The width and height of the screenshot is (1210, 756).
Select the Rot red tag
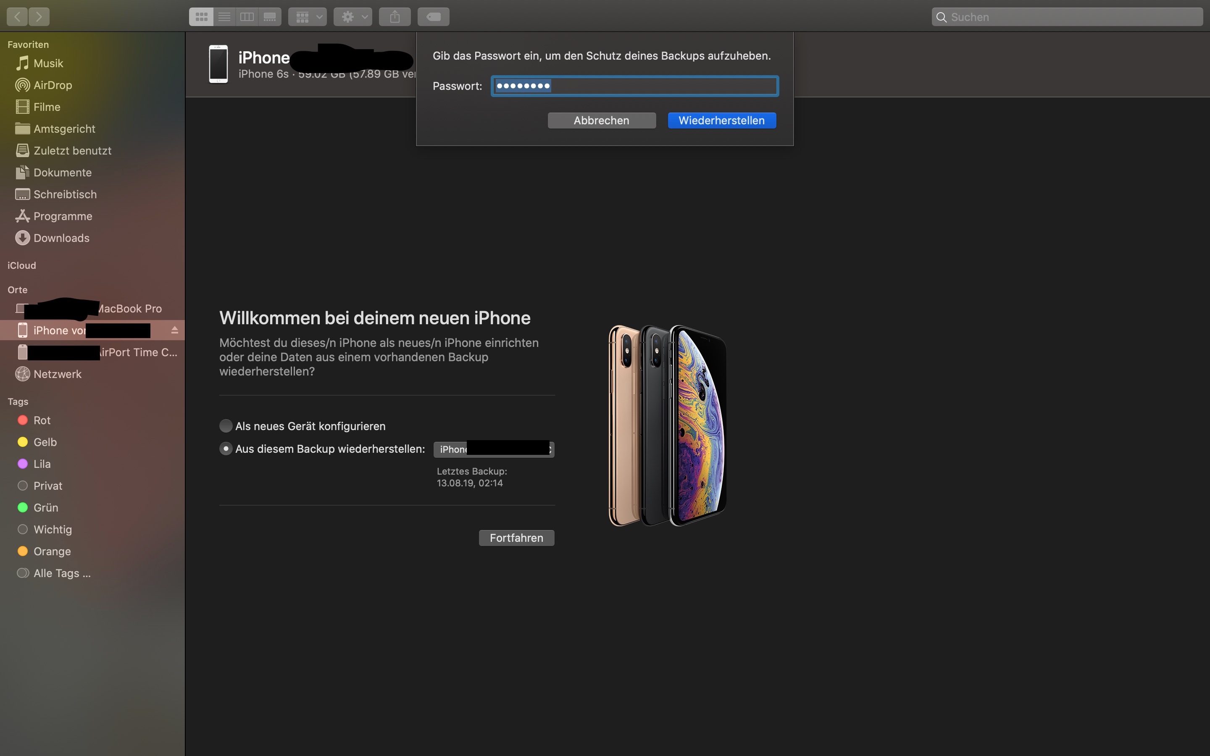(x=42, y=420)
